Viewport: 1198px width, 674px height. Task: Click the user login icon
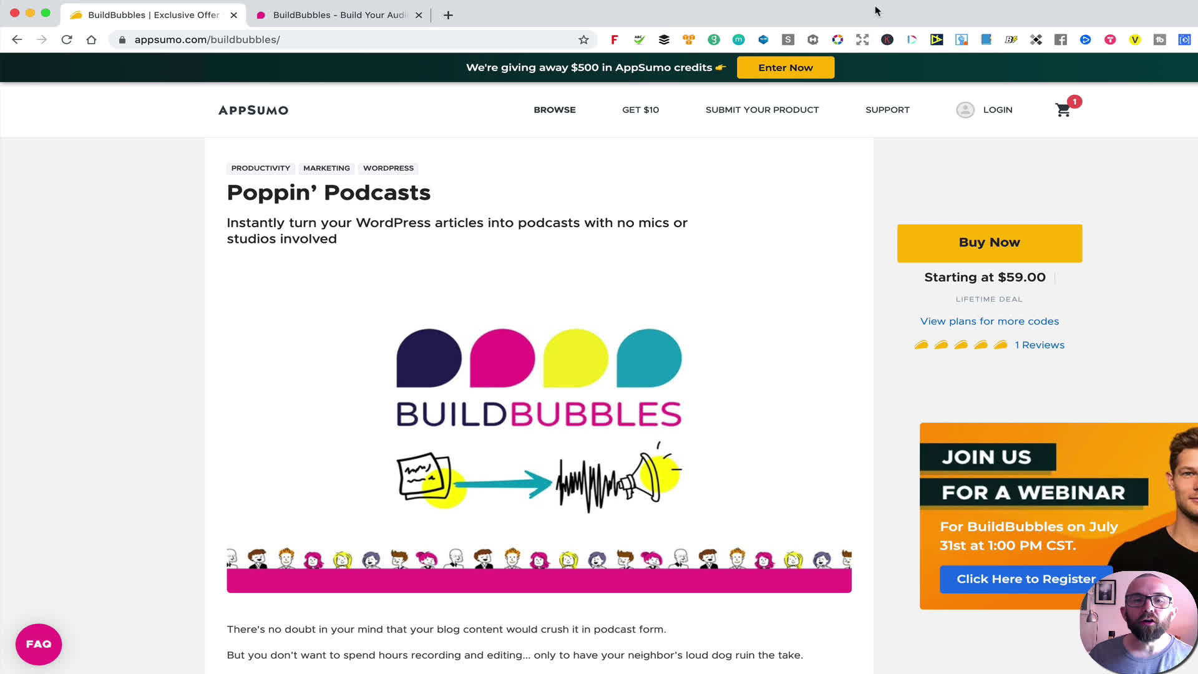click(965, 109)
